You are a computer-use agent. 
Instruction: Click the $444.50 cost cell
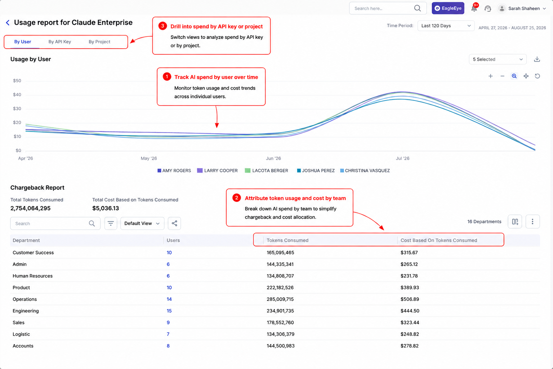click(410, 311)
